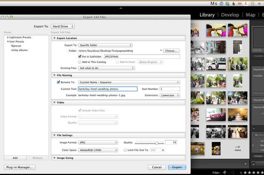Enable Add to This Catalog checkbox
Screen dimensions: 264x175
80,62
